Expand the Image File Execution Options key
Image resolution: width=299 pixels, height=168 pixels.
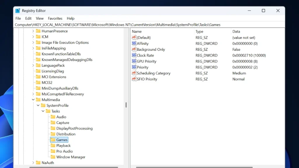pyautogui.click(x=33, y=42)
